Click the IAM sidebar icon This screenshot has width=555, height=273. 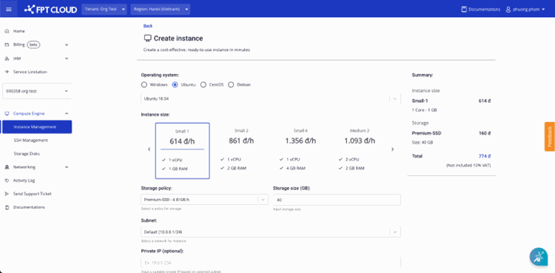pyautogui.click(x=7, y=58)
